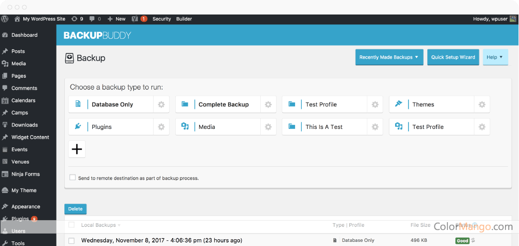
Task: Open settings gear for Database Only profile
Action: (161, 105)
